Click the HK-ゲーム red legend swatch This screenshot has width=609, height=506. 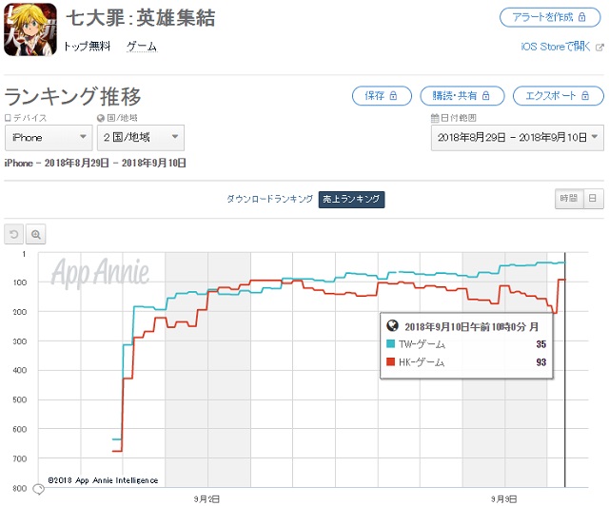391,362
